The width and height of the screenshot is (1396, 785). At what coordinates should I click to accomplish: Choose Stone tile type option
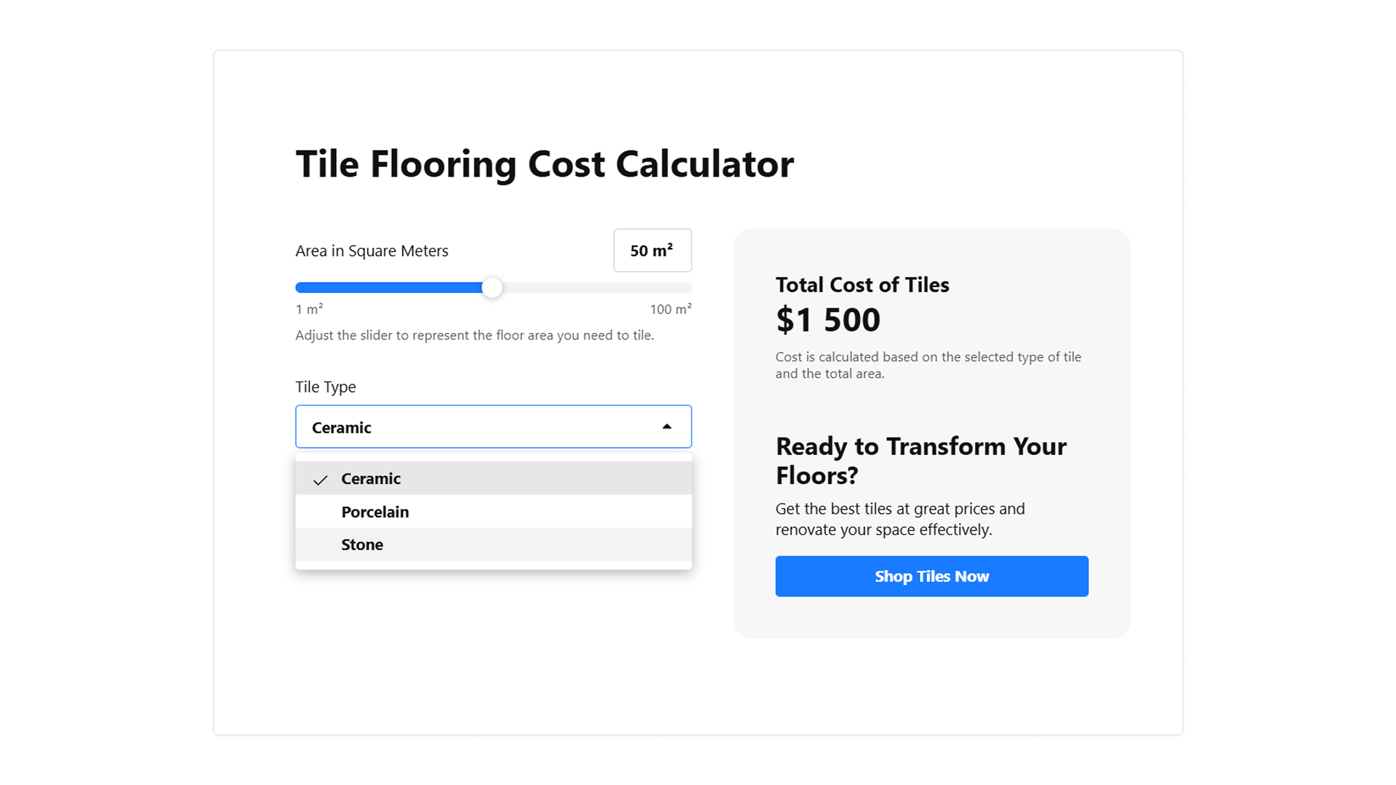(x=494, y=544)
